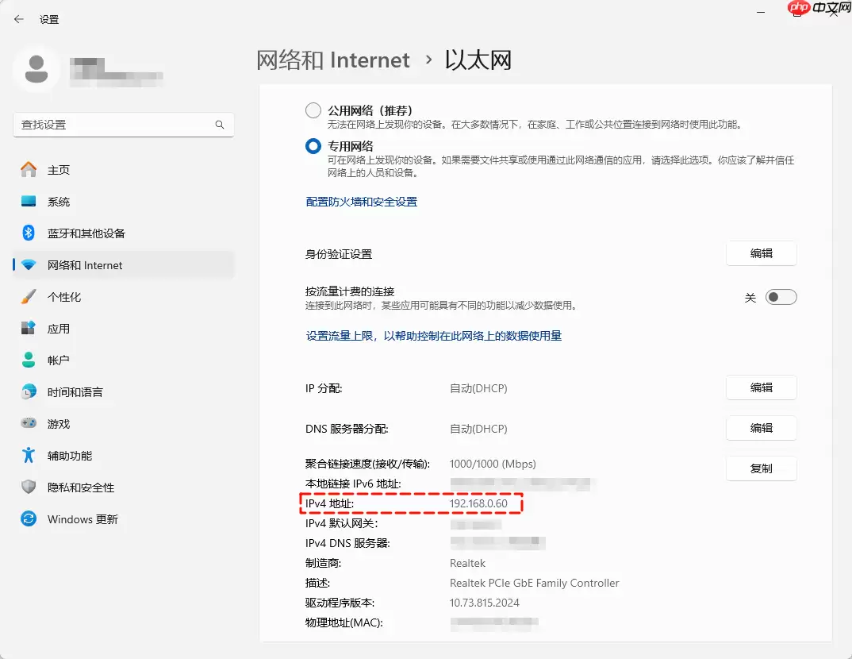Click the 网络和 Internet wifi icon
852x659 pixels.
pos(29,265)
